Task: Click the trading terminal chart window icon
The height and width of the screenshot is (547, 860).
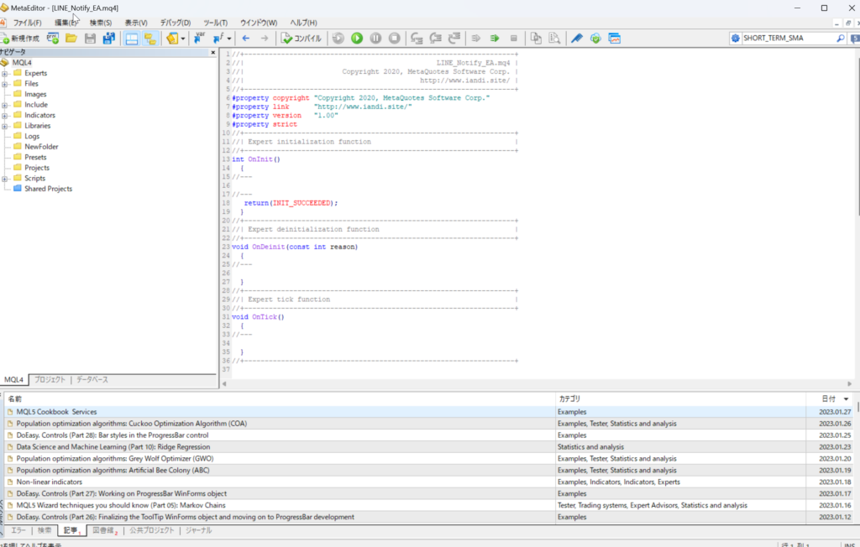Action: click(614, 39)
